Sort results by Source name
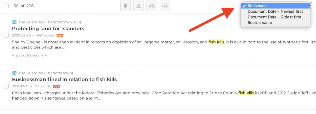 [260, 23]
